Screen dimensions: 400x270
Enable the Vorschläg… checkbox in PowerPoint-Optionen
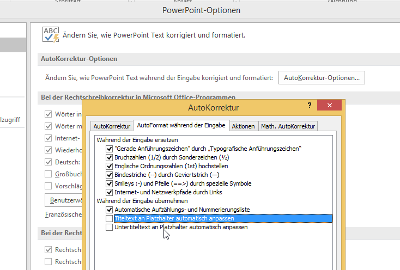[x=48, y=186]
